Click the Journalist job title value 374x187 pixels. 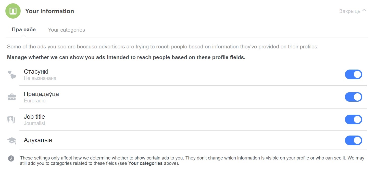pos(34,123)
